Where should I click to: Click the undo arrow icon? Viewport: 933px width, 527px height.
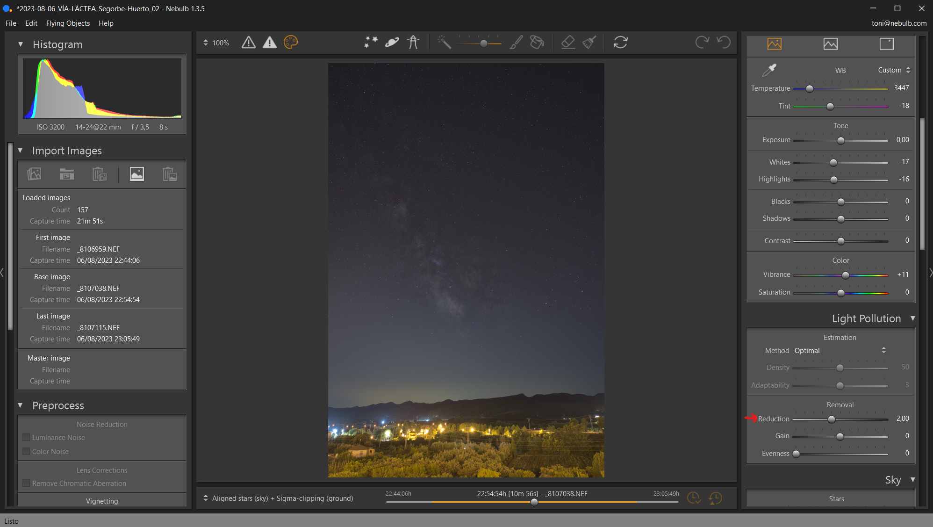(x=724, y=43)
